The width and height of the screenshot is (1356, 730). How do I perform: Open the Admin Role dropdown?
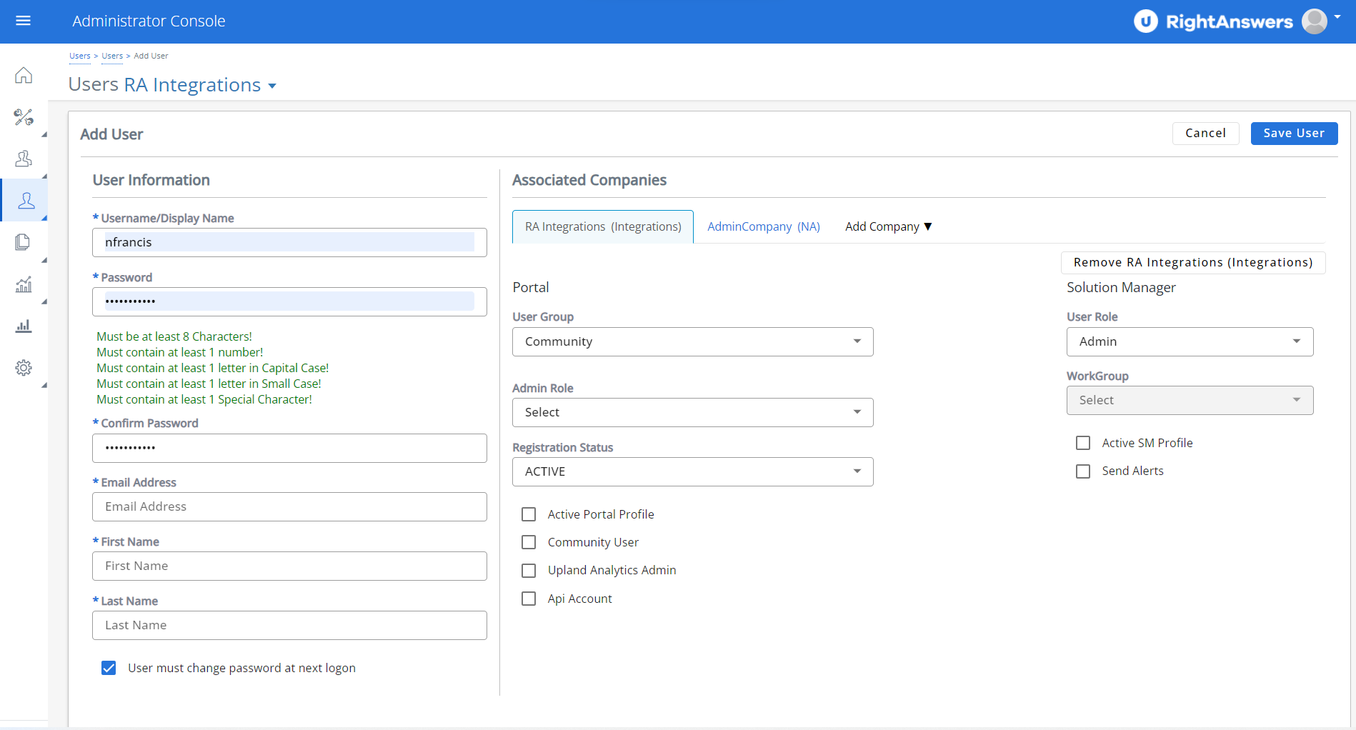pyautogui.click(x=692, y=412)
